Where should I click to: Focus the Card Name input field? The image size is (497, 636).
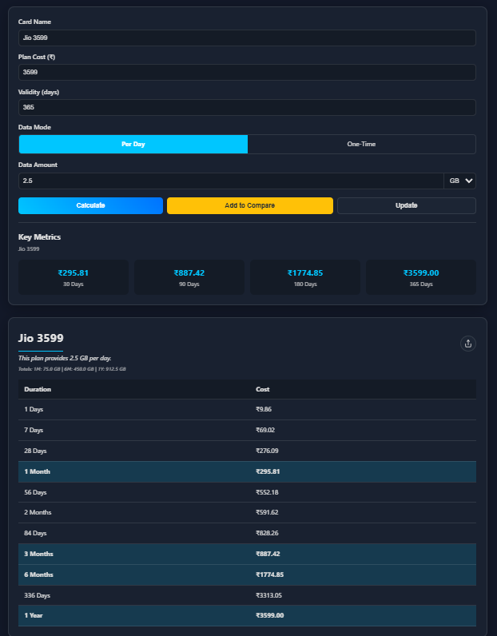[247, 38]
